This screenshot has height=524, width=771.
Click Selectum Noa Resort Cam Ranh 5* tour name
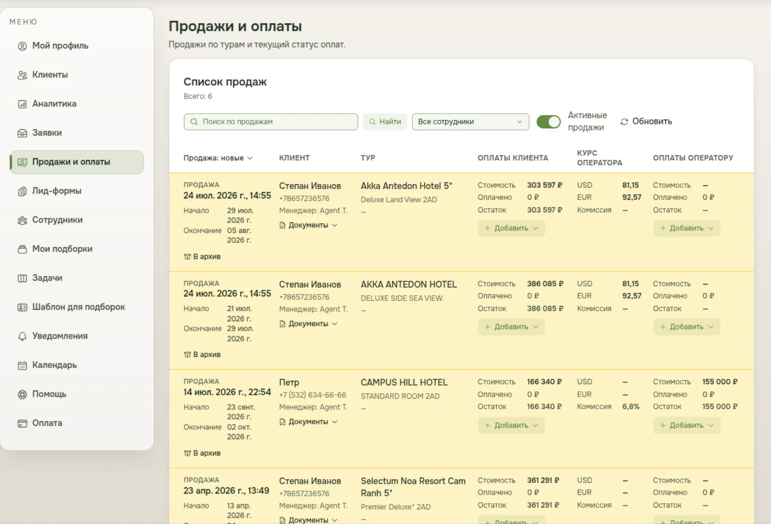tap(413, 487)
